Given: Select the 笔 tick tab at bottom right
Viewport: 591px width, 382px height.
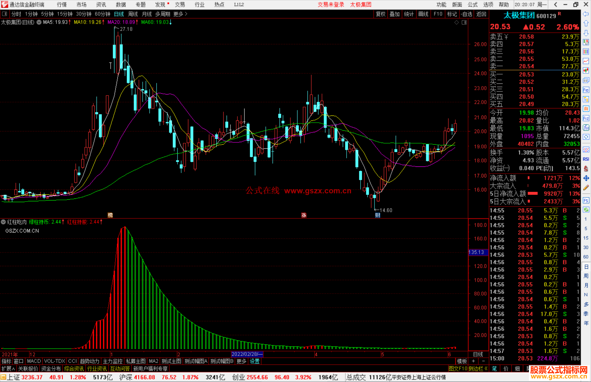Looking at the screenshot, I should pos(494,369).
